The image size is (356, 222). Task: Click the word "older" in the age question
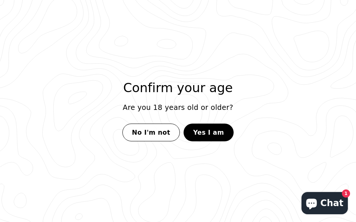(221, 107)
